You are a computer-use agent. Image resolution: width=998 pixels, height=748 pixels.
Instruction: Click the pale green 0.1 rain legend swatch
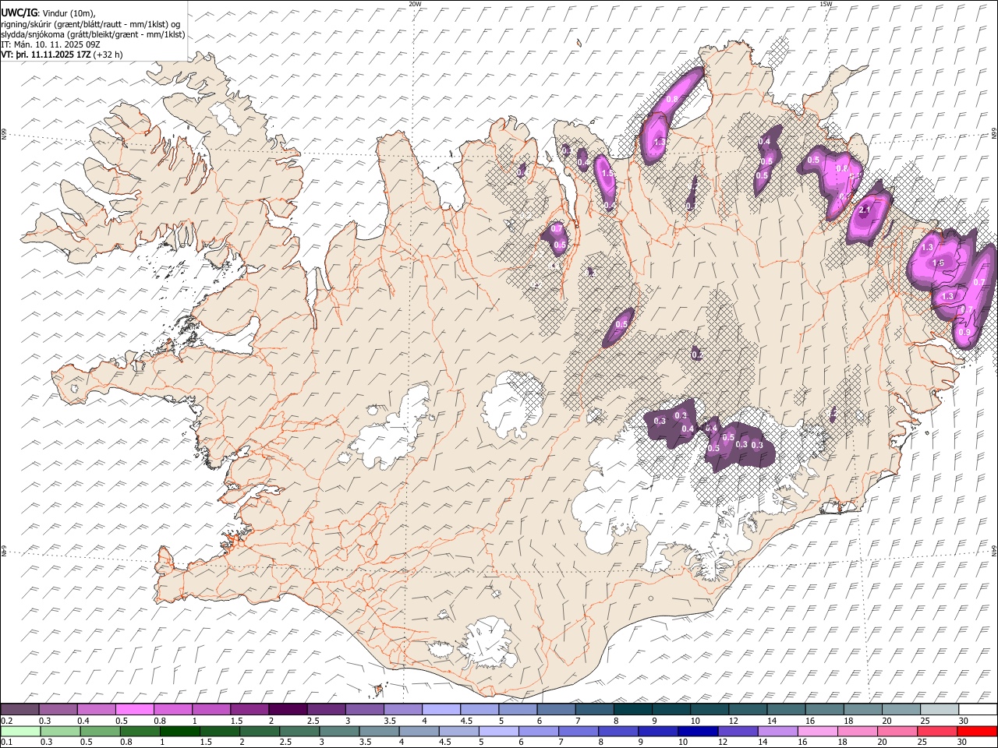click(x=20, y=732)
